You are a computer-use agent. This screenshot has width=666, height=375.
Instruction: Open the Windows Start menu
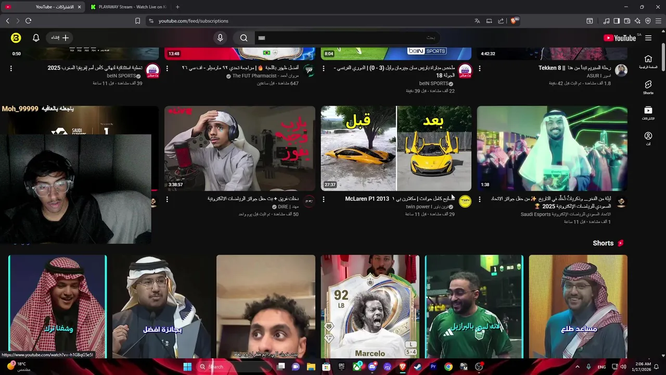187,367
